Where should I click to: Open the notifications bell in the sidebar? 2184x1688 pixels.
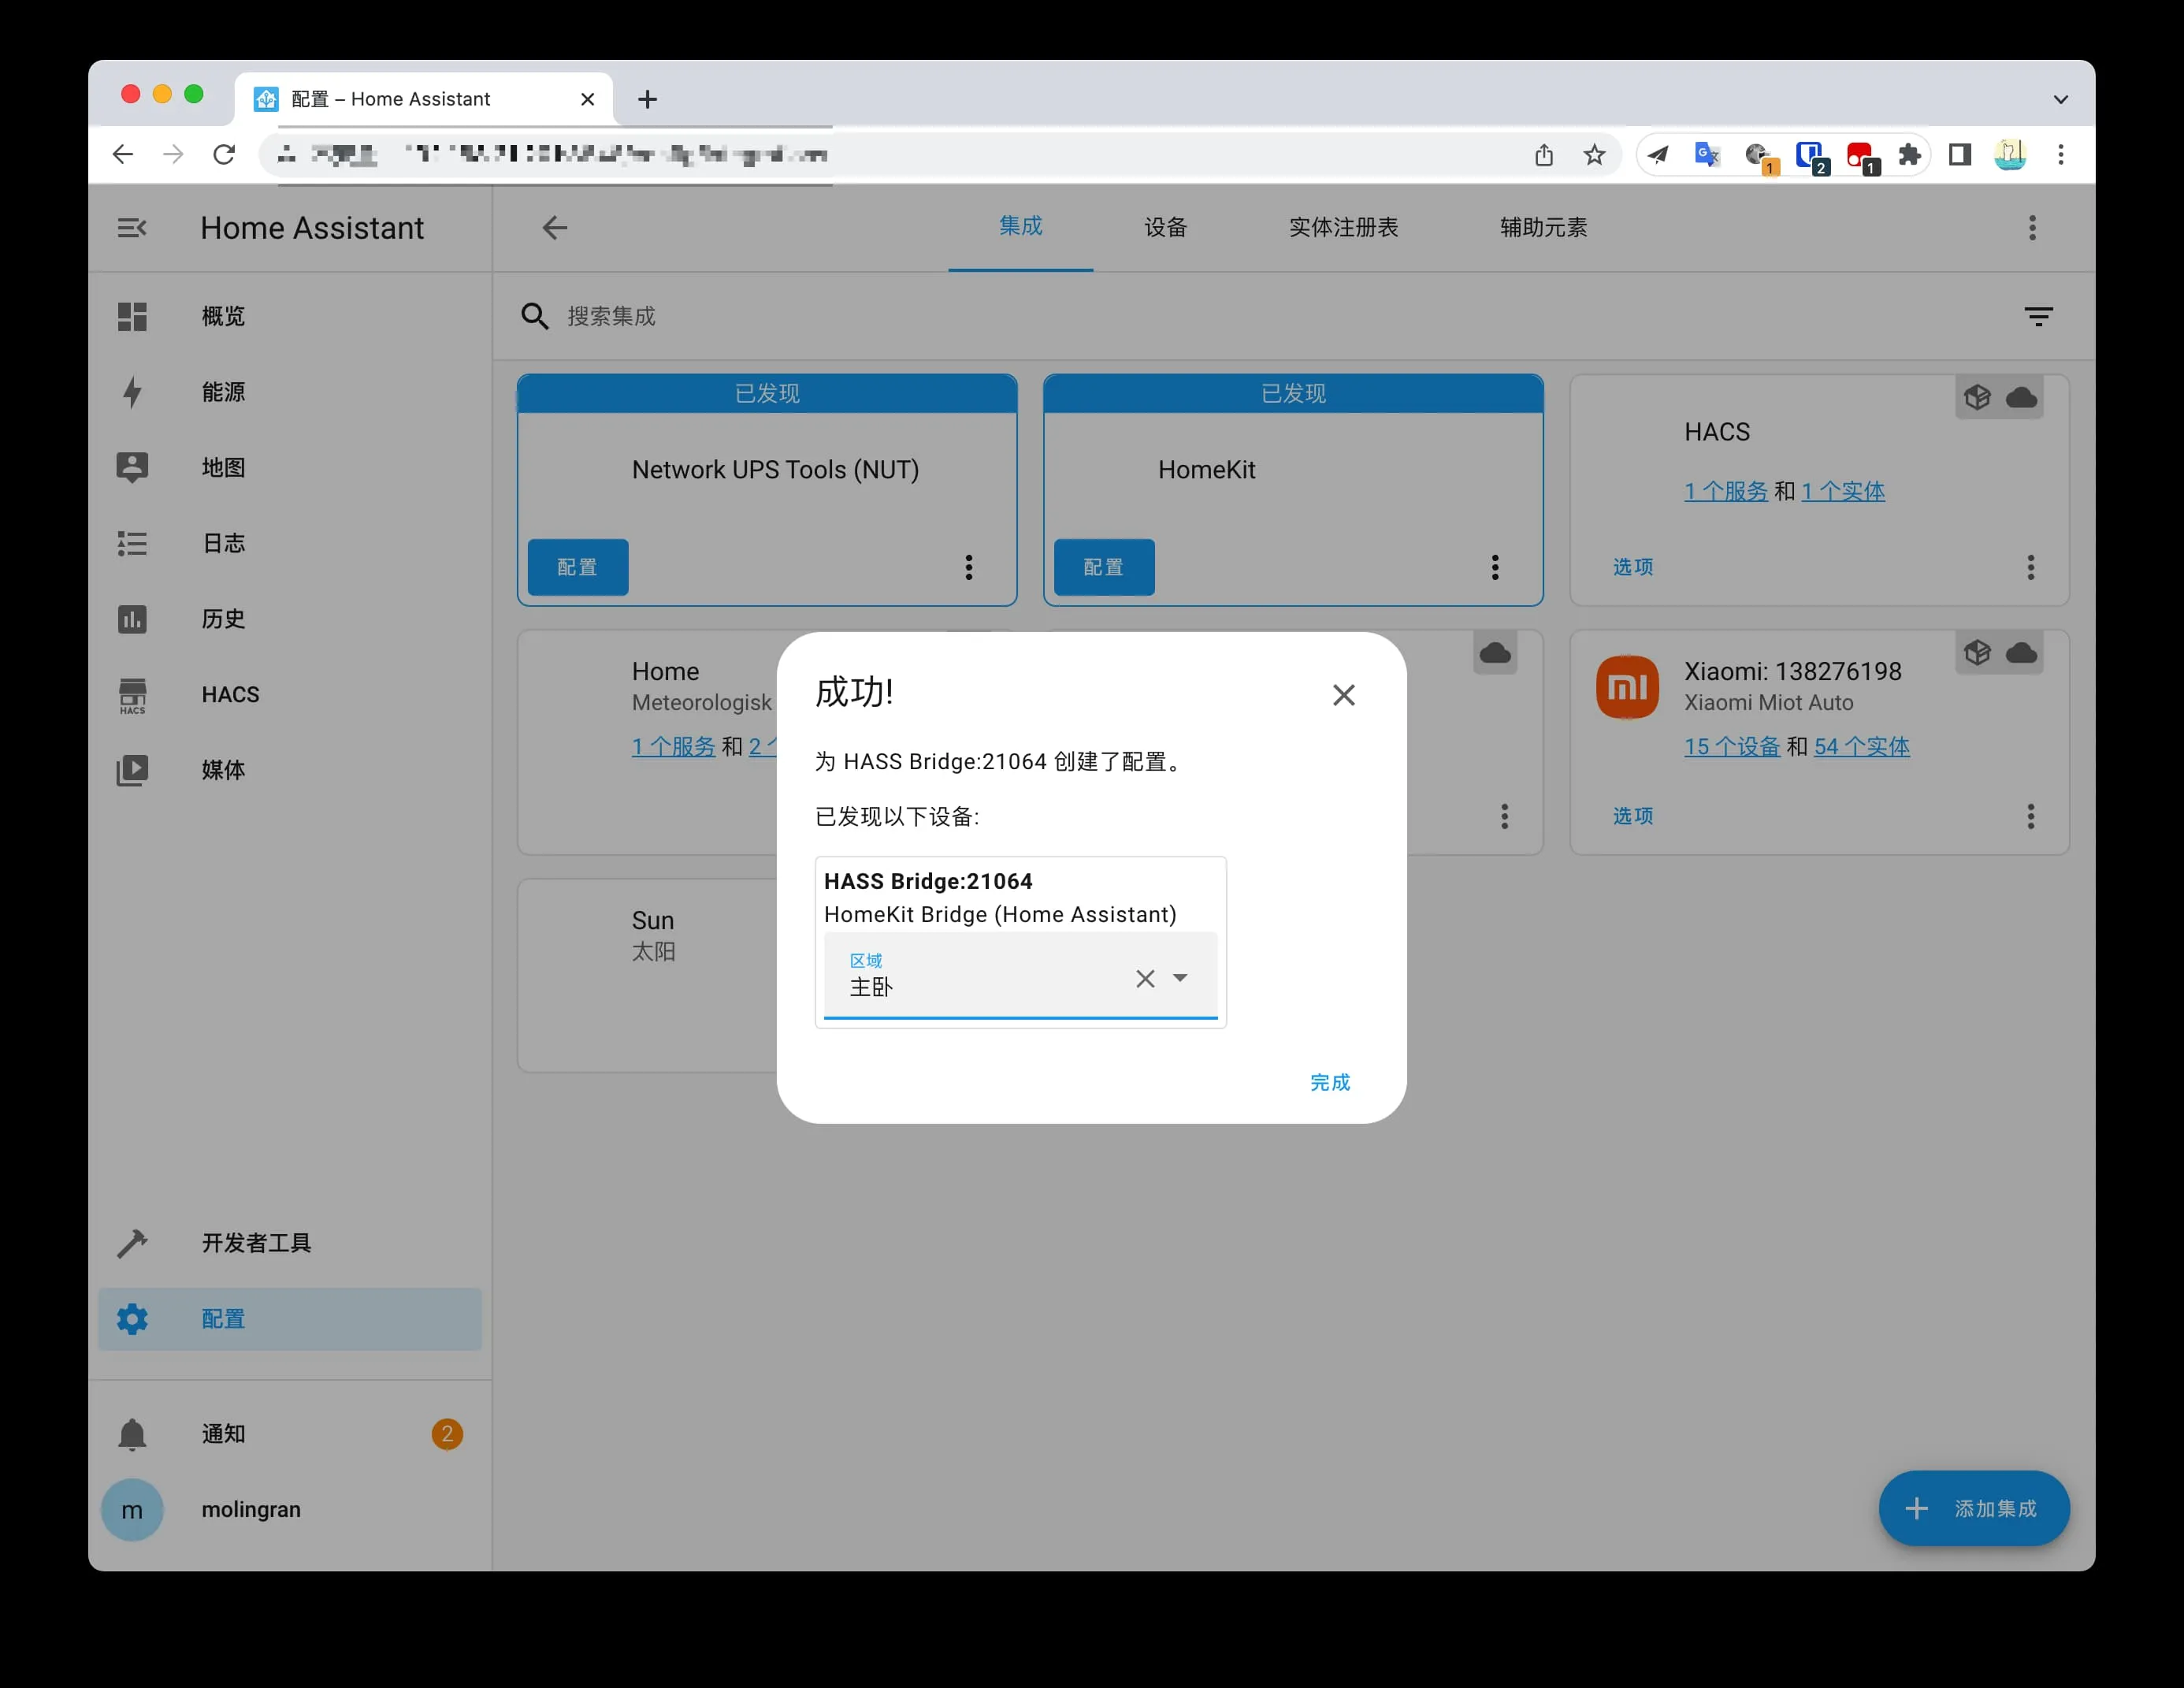[x=132, y=1434]
